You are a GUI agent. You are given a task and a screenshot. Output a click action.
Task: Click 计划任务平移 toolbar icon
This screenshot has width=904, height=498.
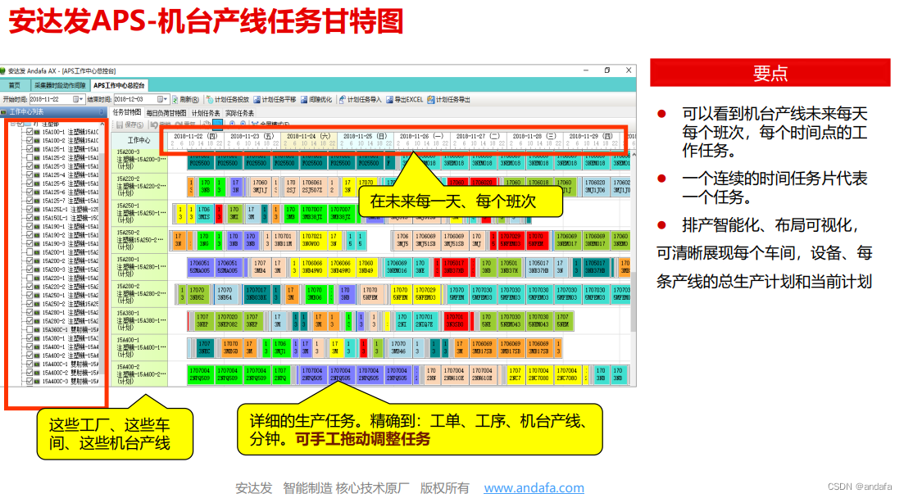[257, 100]
